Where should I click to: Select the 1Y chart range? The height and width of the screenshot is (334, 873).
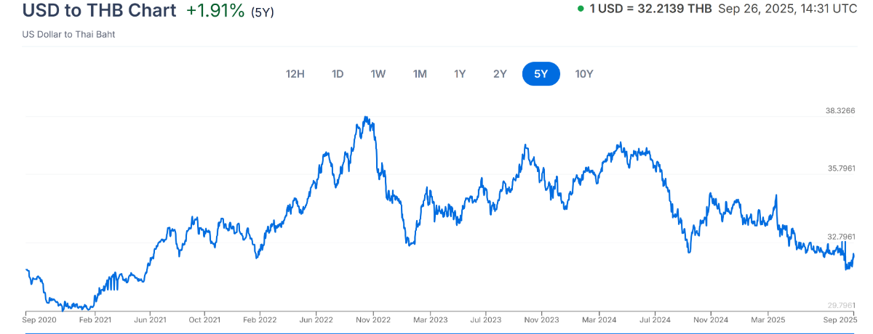click(460, 73)
